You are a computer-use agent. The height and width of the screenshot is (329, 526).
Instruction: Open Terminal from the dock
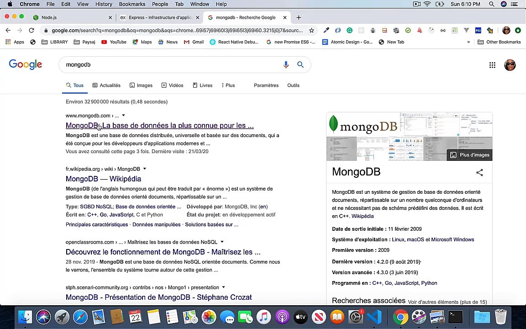456,317
